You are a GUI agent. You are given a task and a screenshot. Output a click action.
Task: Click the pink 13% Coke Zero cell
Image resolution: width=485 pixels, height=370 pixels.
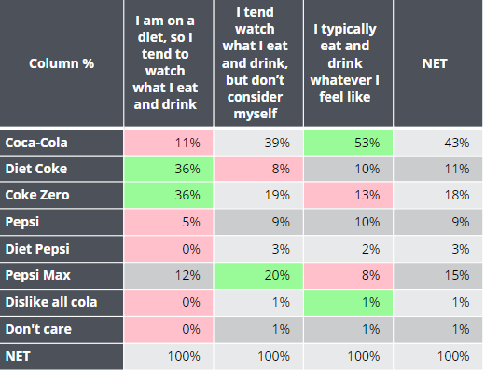click(x=348, y=195)
